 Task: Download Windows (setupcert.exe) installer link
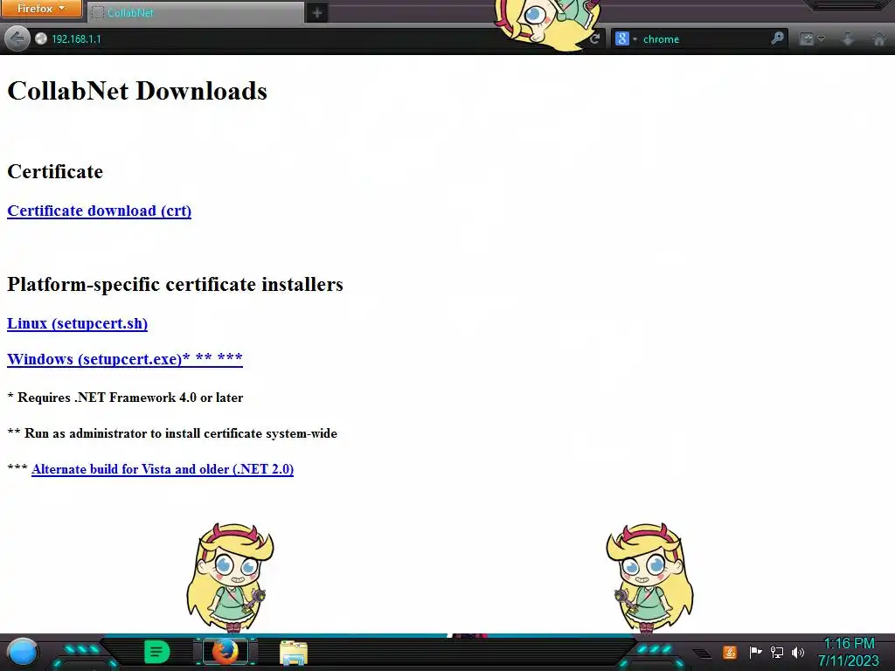(124, 359)
